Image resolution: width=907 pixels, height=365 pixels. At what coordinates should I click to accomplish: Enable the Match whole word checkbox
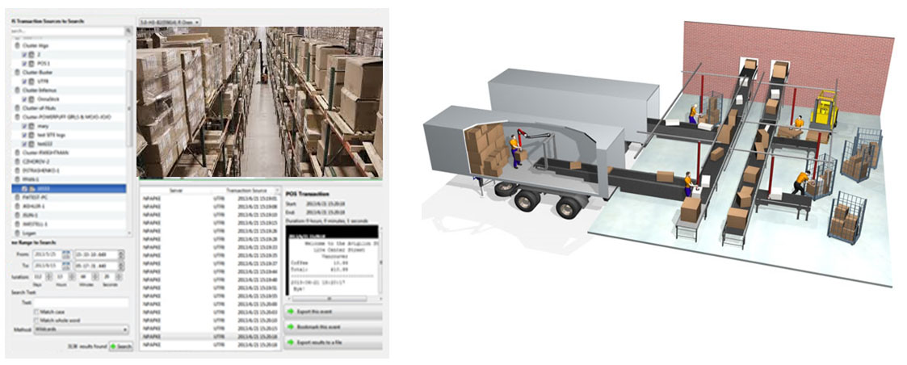click(36, 320)
